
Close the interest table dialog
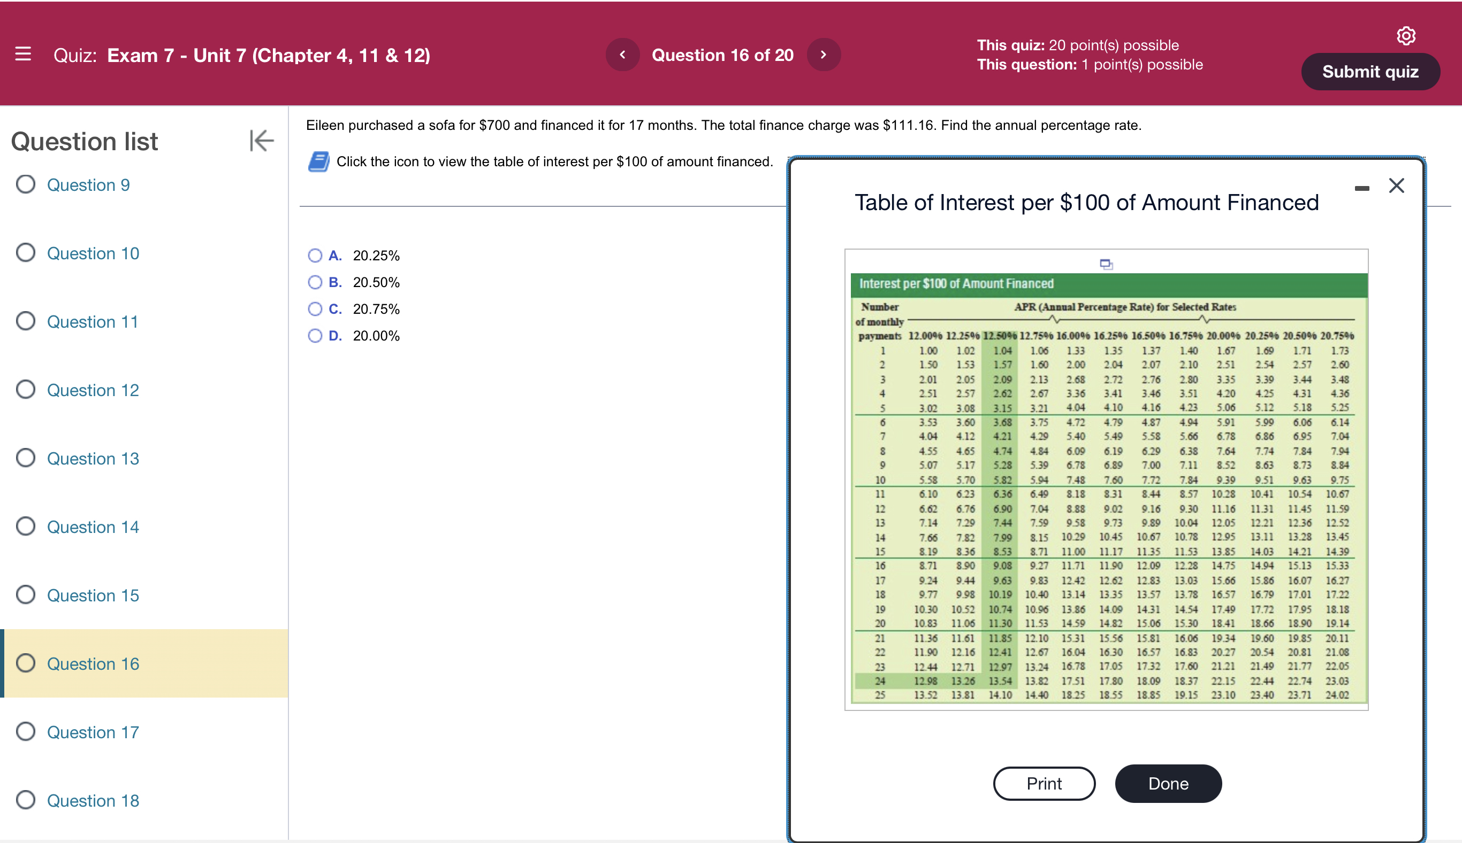pos(1397,186)
